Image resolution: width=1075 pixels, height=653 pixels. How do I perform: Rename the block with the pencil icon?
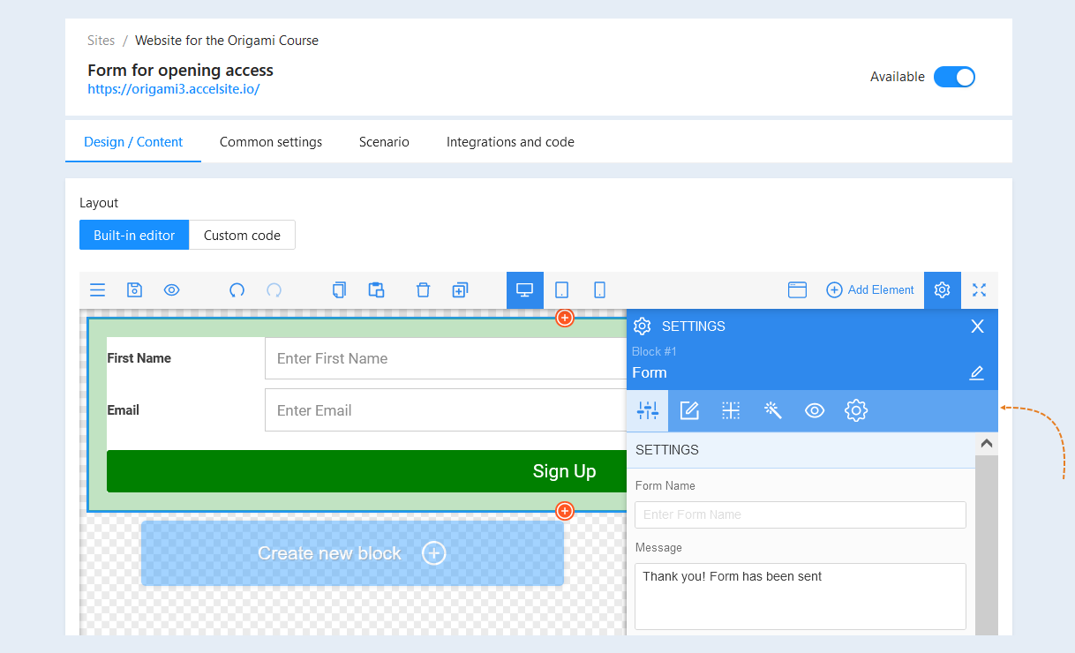(x=976, y=373)
